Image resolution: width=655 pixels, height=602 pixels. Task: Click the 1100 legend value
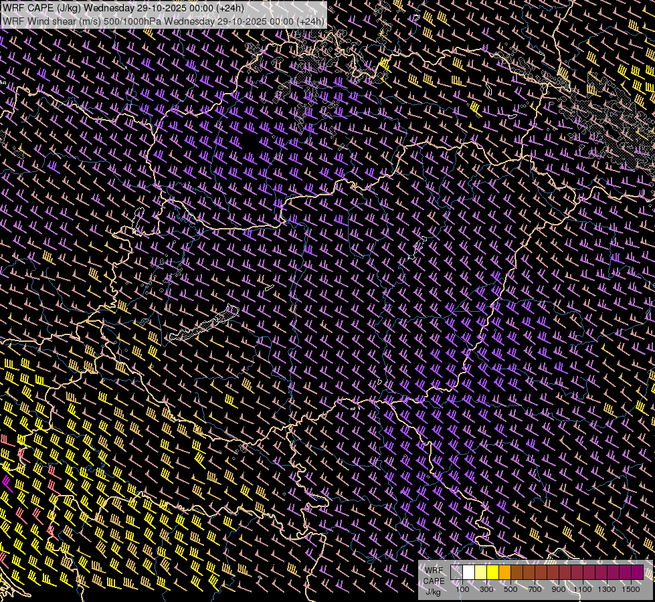pos(583,589)
